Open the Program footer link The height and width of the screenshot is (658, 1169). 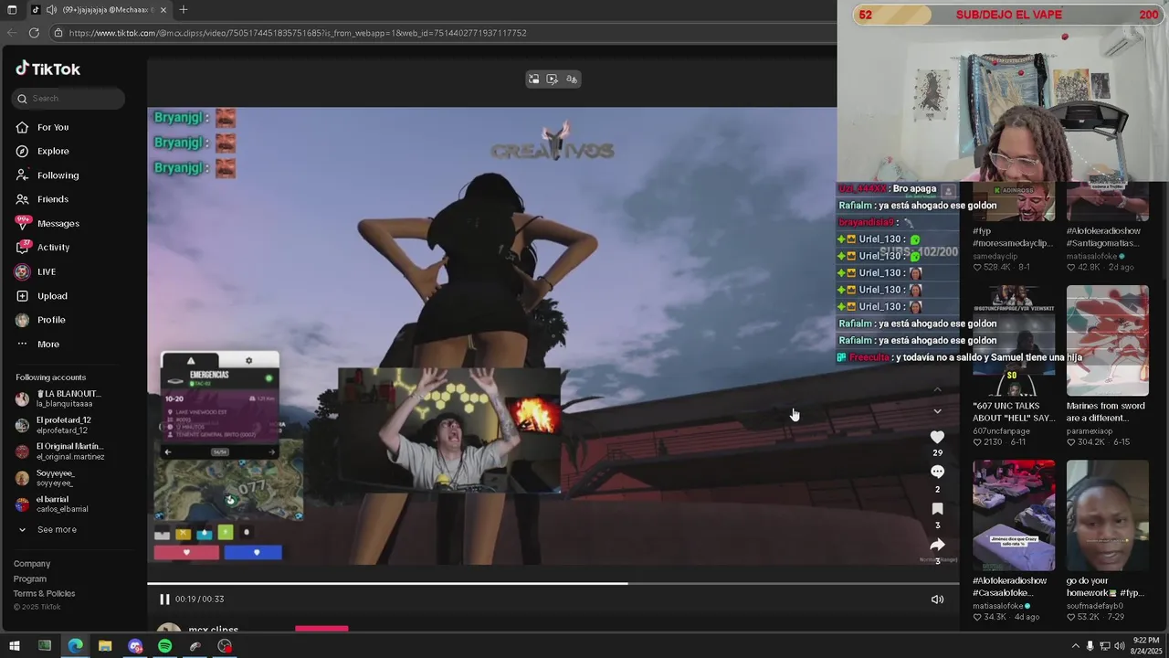click(30, 579)
